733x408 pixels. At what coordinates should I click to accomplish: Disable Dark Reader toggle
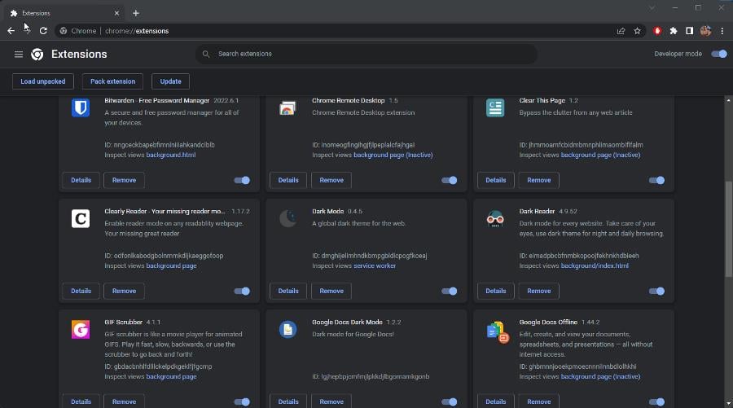coord(656,292)
